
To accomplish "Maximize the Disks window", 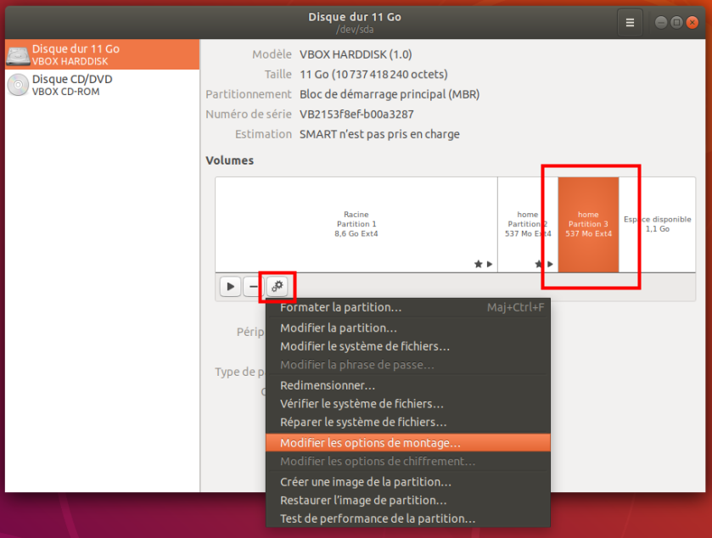I will [x=676, y=22].
